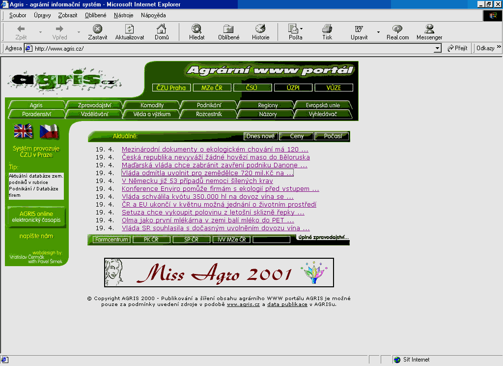Click the Ceny button
This screenshot has width=503, height=366.
pyautogui.click(x=296, y=136)
